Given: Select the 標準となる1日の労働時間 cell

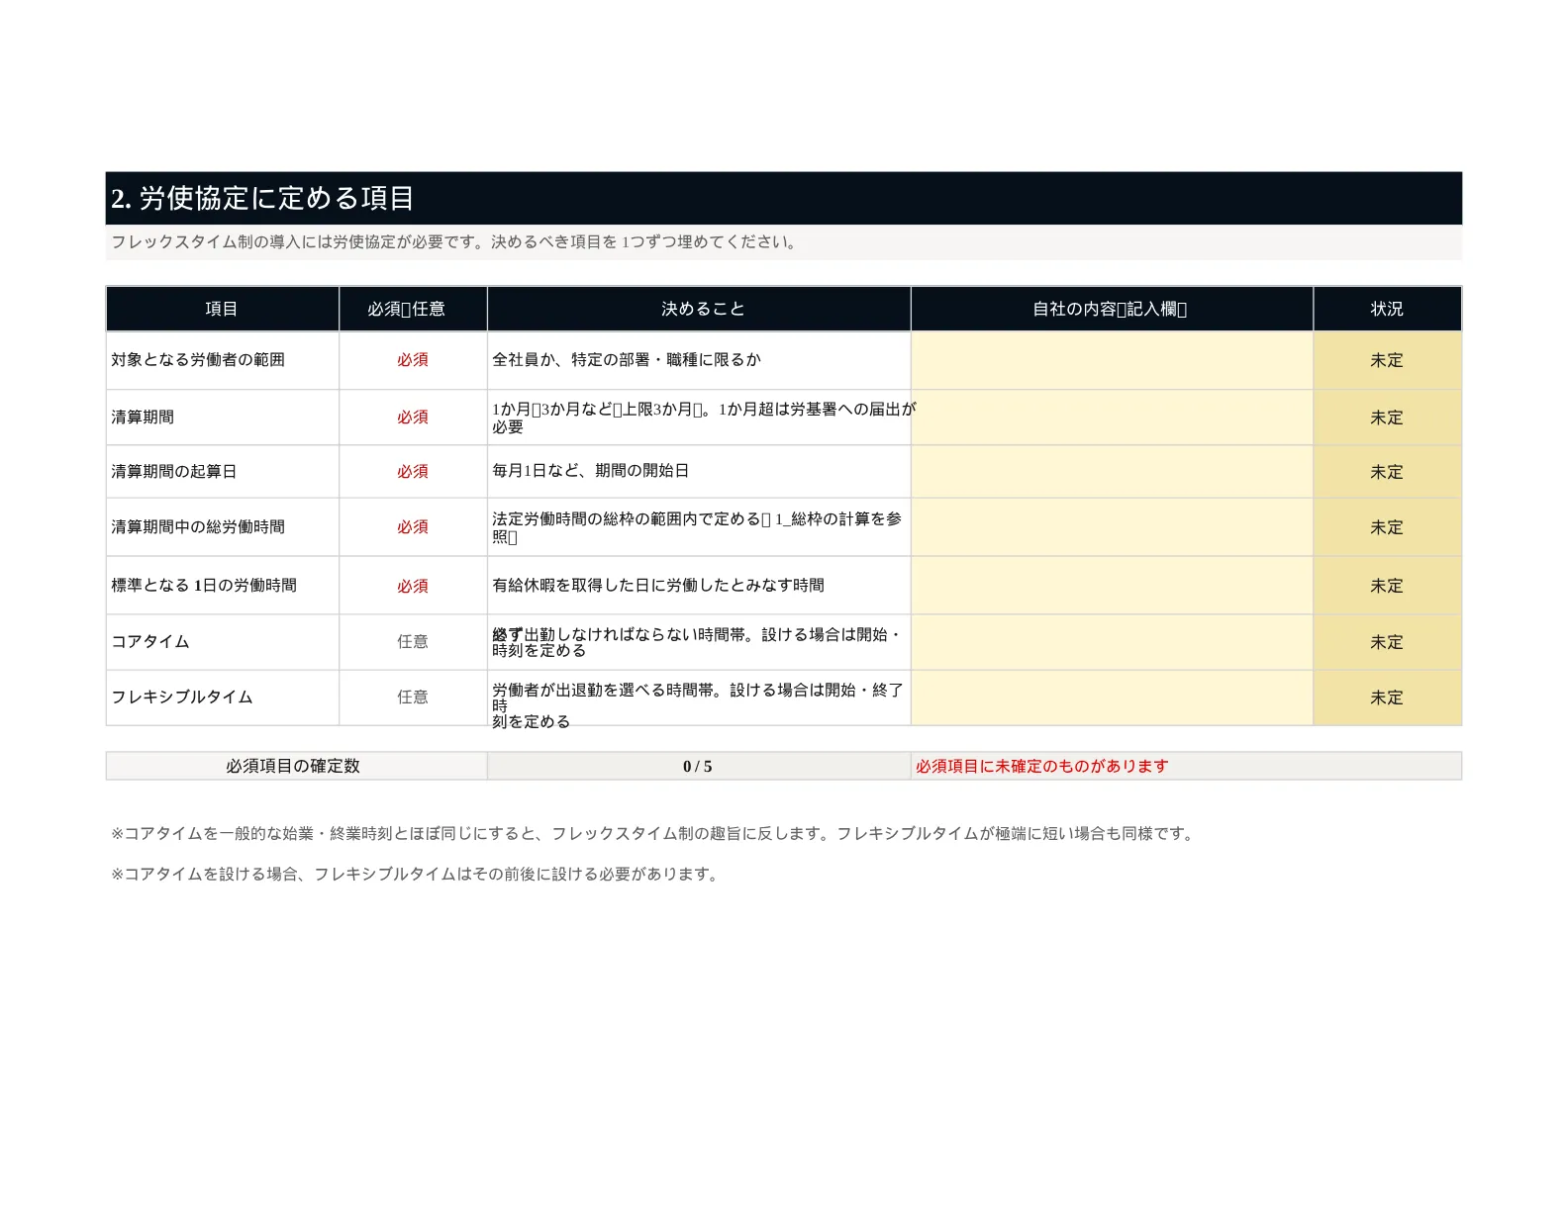Looking at the screenshot, I should click(x=222, y=586).
